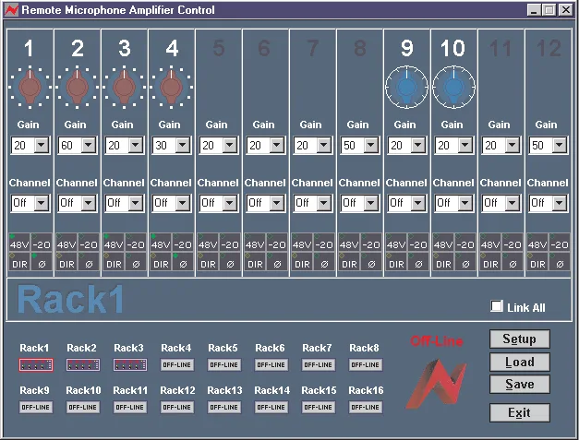Click the large red logo near Off-Line
This screenshot has width=579, height=440.
pyautogui.click(x=436, y=384)
